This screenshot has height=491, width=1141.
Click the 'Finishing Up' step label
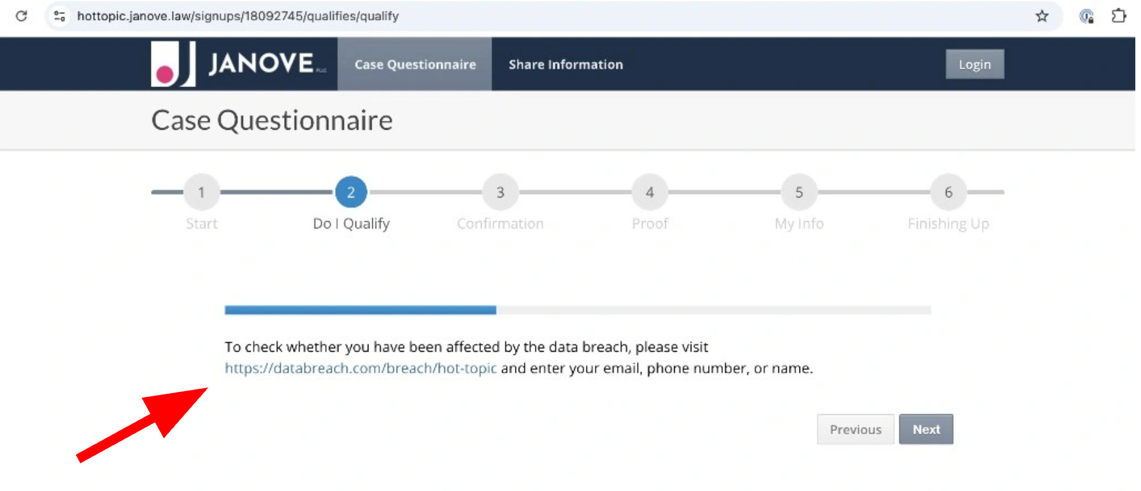pos(948,224)
